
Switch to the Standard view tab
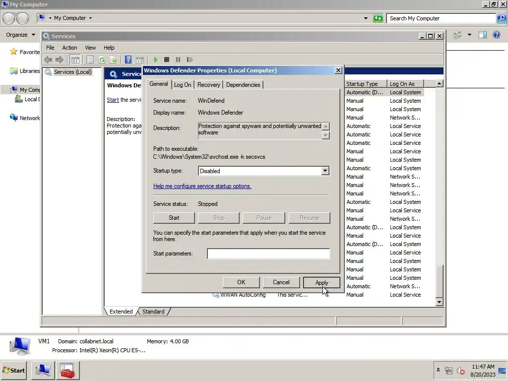153,312
